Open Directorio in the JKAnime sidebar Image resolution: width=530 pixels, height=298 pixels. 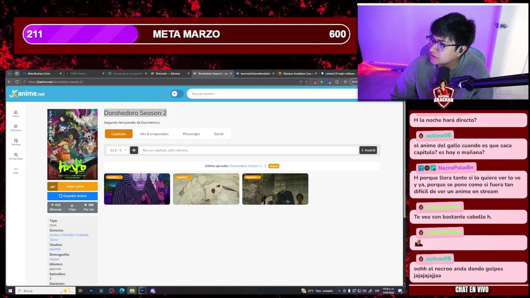(x=16, y=128)
